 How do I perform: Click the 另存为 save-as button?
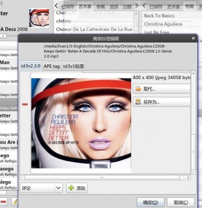pyautogui.click(x=162, y=102)
